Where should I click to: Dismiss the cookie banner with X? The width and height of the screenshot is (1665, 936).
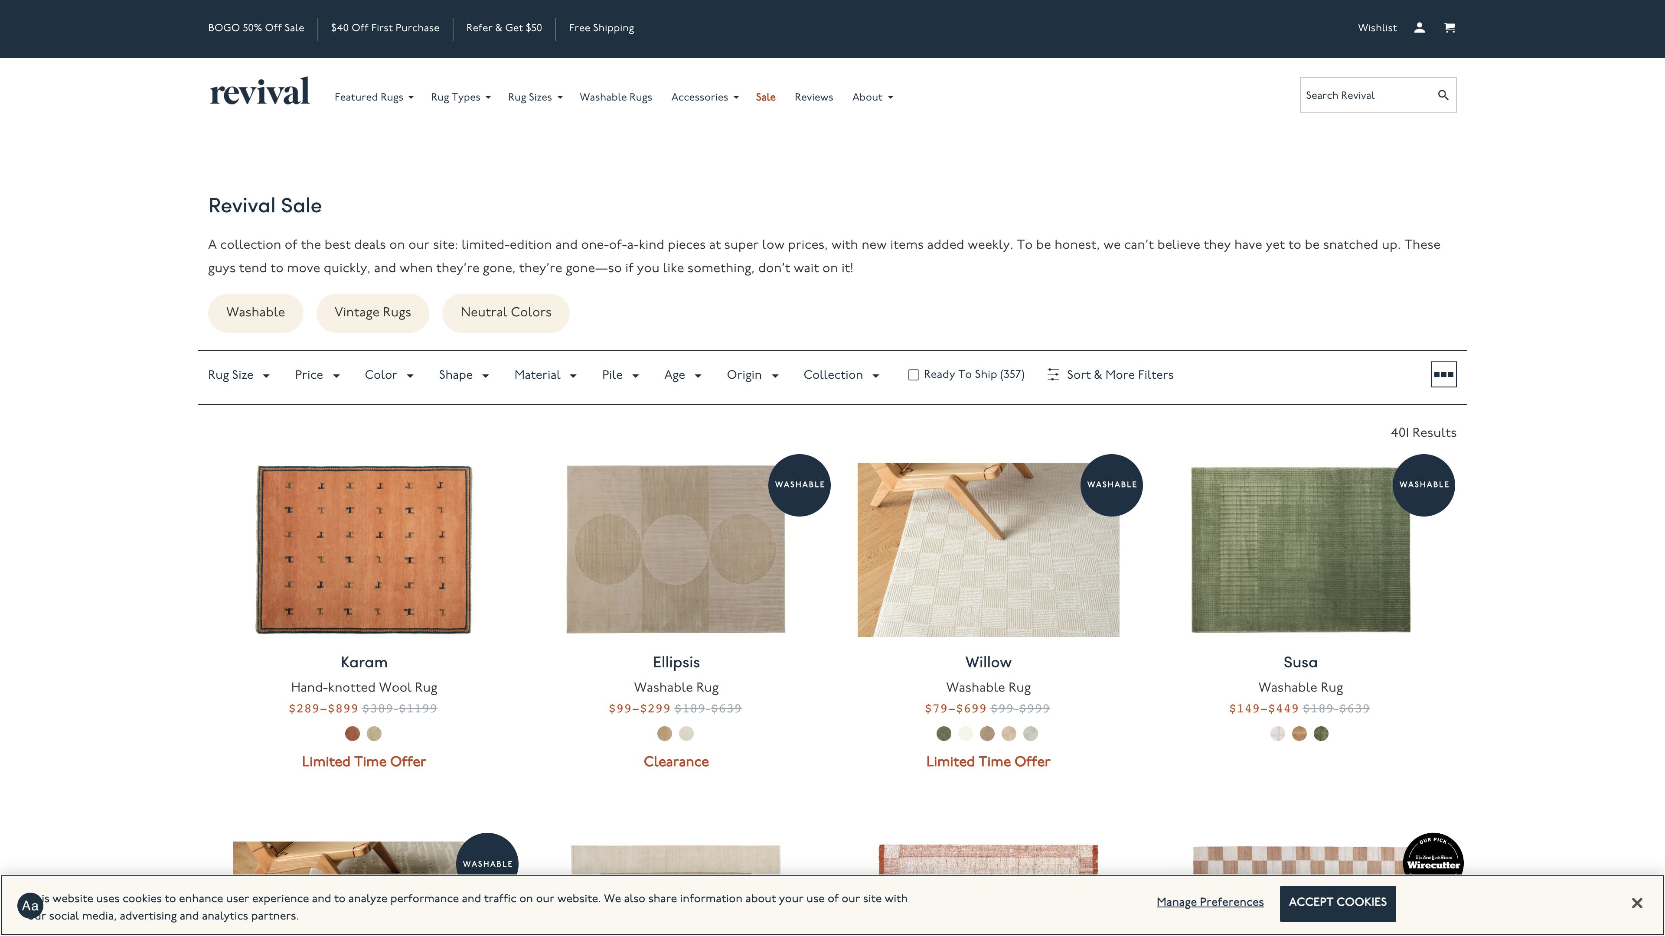(x=1636, y=903)
